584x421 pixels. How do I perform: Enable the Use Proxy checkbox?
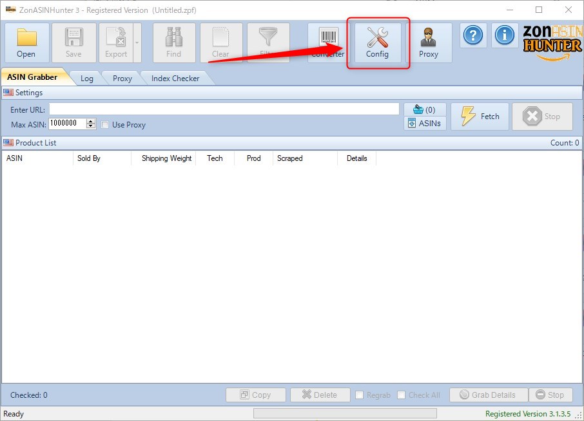[105, 125]
